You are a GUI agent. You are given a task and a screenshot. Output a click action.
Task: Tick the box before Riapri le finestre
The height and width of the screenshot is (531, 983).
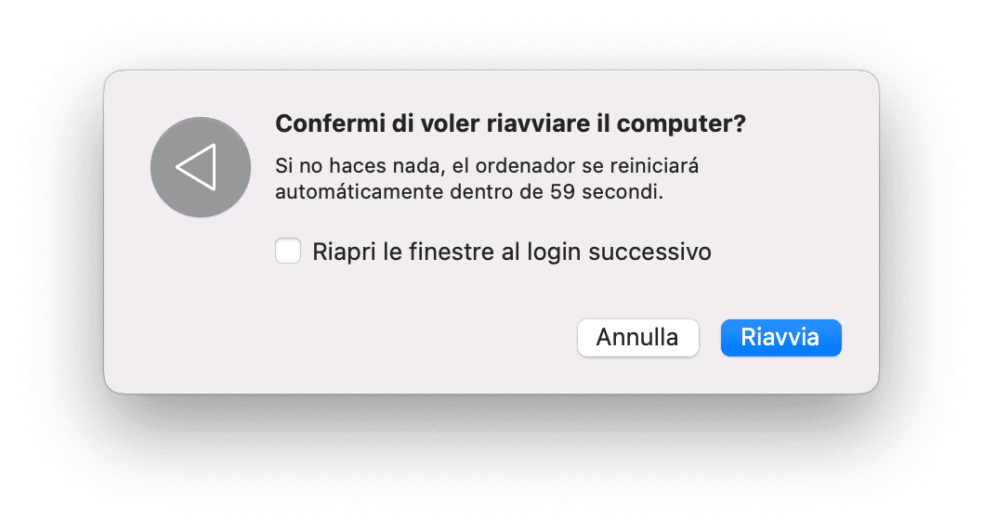coord(288,251)
